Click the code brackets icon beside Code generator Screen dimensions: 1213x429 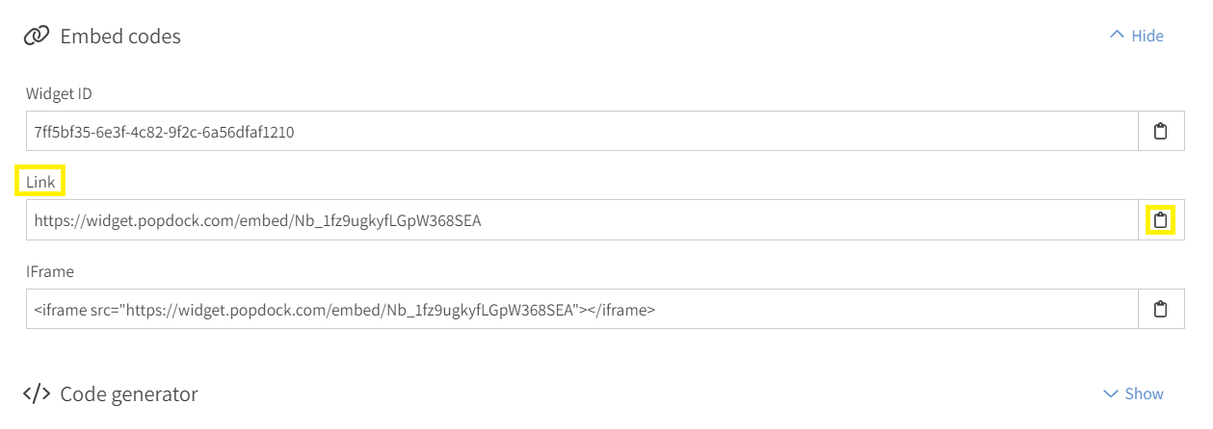(x=37, y=393)
